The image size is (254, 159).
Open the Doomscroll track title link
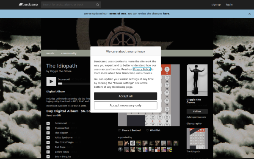pos(61,123)
